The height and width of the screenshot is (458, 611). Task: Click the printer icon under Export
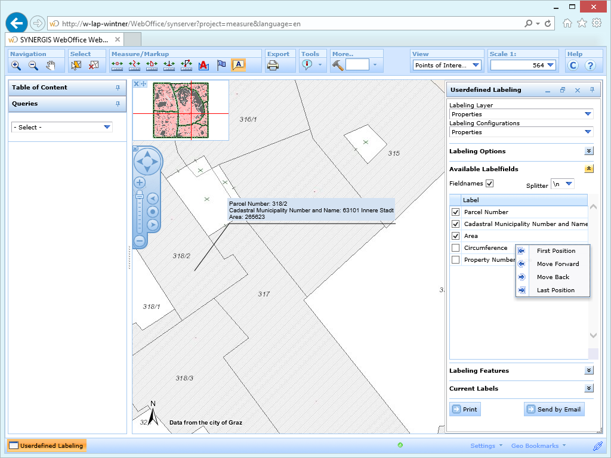(x=273, y=66)
